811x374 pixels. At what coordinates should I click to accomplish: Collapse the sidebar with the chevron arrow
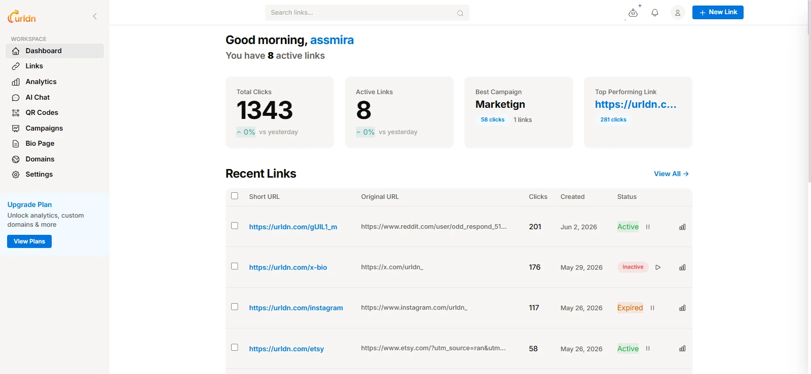click(x=95, y=16)
